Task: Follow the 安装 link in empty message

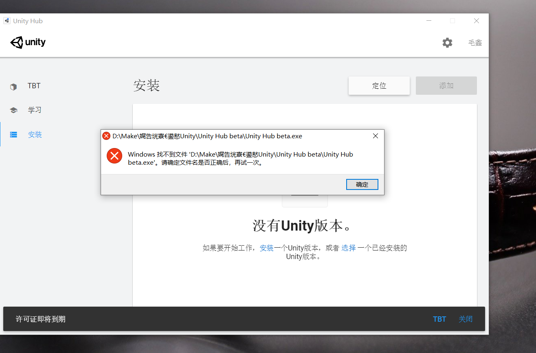Action: tap(267, 248)
